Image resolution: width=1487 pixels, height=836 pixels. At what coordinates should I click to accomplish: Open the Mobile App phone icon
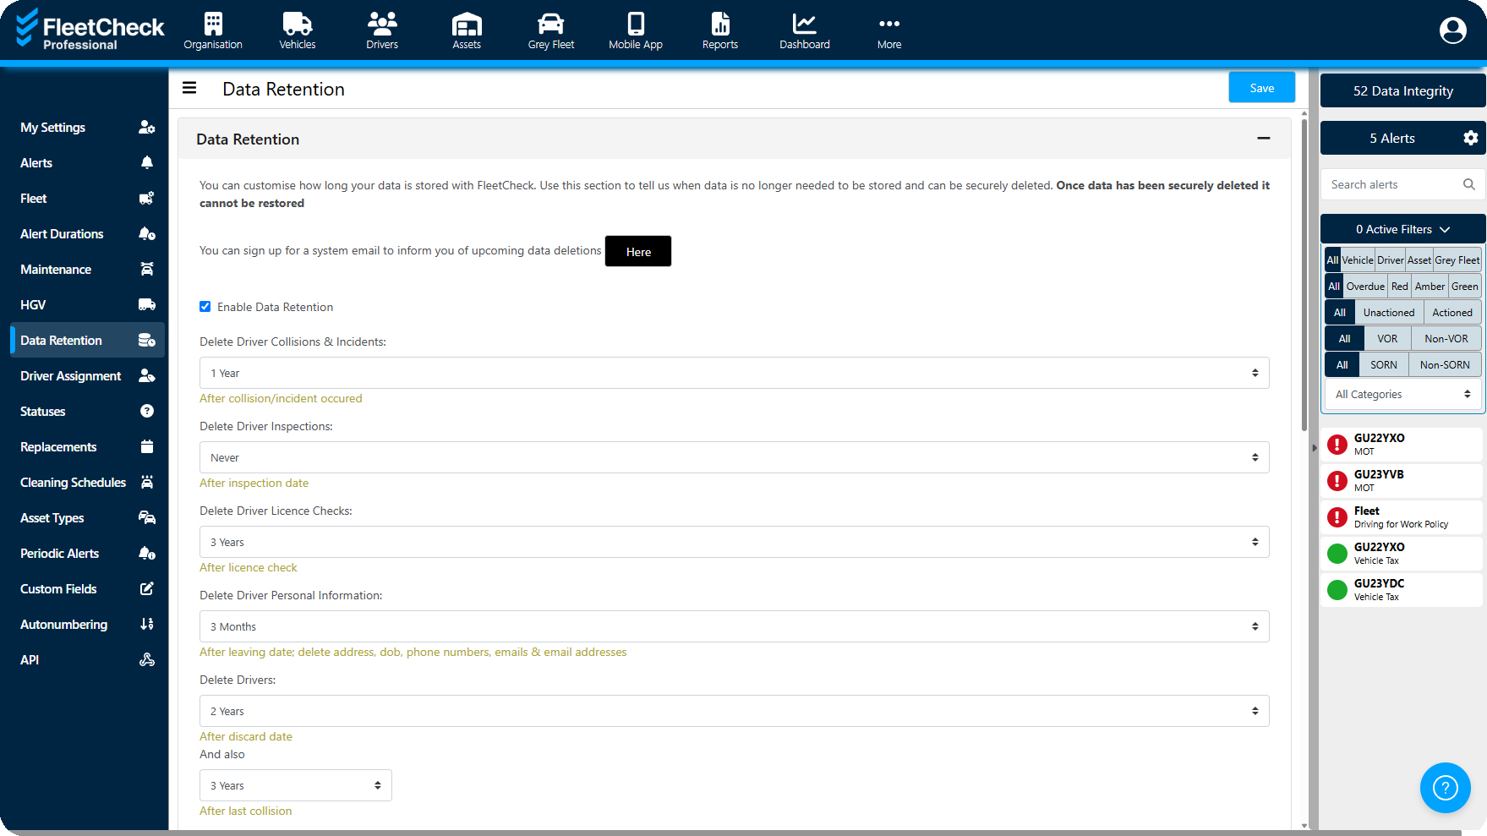click(636, 24)
